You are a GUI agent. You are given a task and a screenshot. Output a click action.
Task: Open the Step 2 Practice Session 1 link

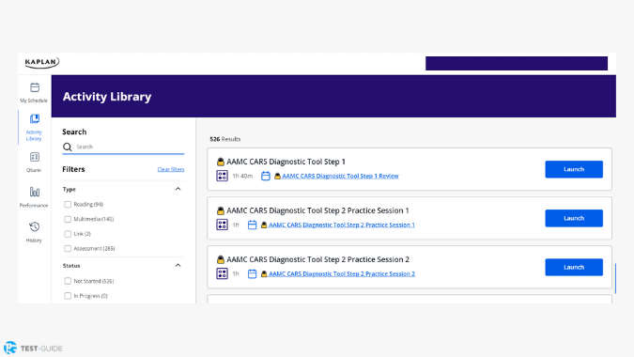coord(342,225)
